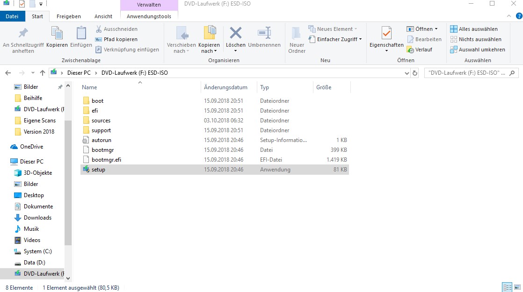This screenshot has width=523, height=292.
Task: Switch to the Start ribbon tab
Action: (x=37, y=16)
